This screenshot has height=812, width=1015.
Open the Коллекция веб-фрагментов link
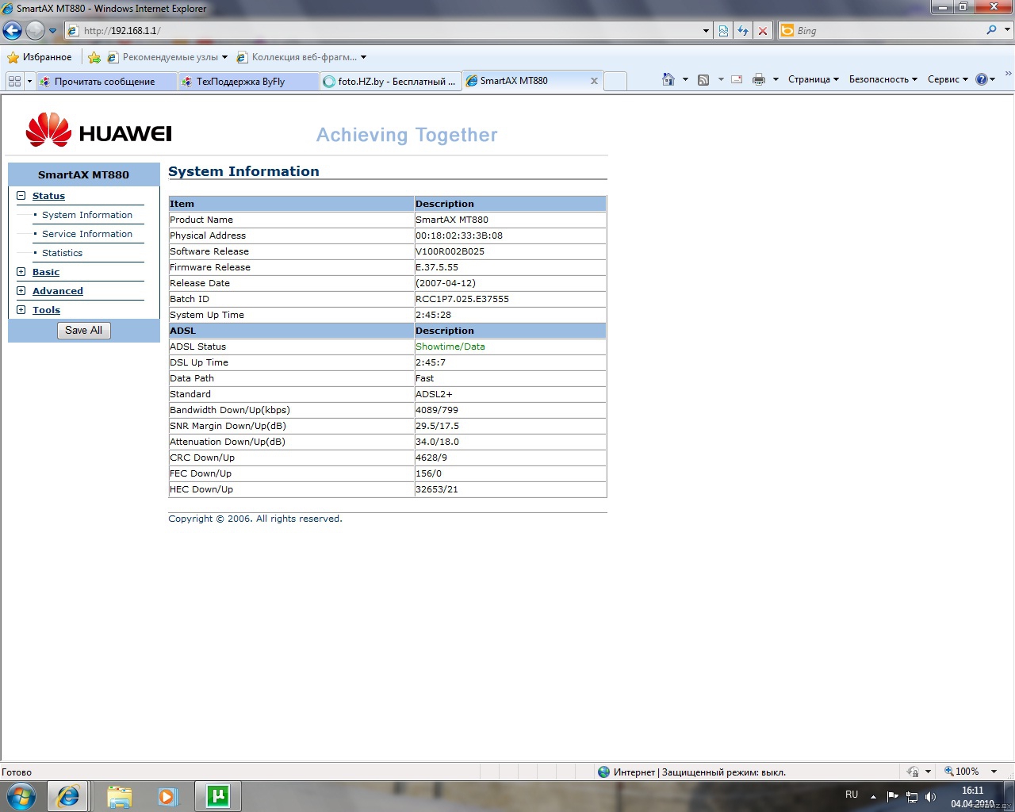click(301, 57)
